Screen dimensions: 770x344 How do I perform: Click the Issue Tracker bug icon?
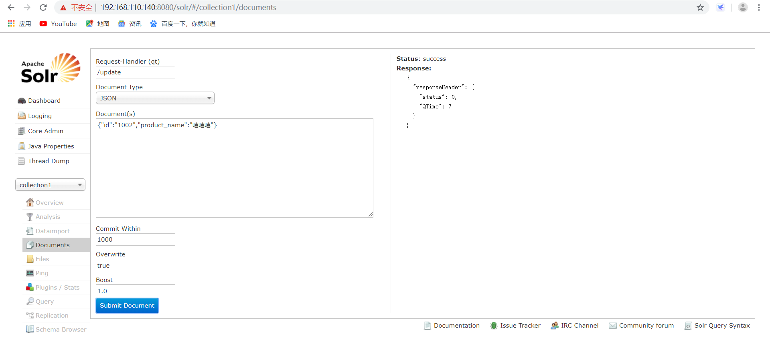(494, 326)
